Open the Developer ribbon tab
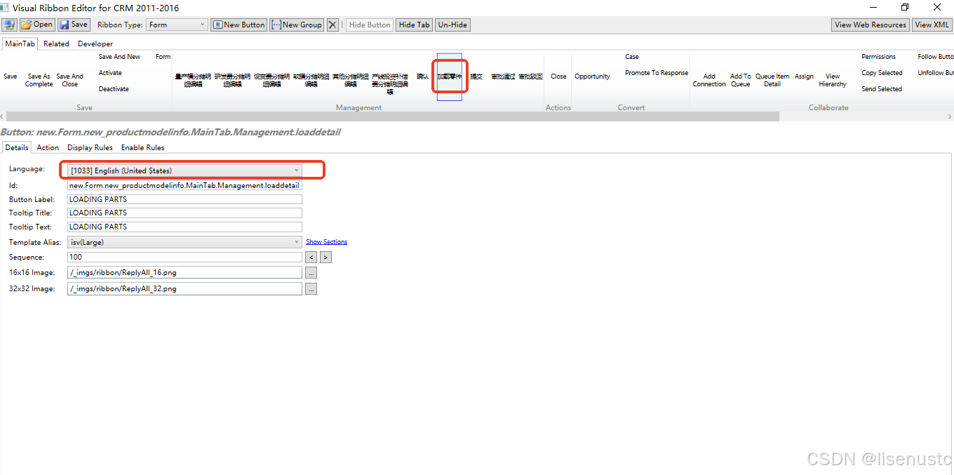Viewport: 954px width, 475px height. (x=95, y=44)
